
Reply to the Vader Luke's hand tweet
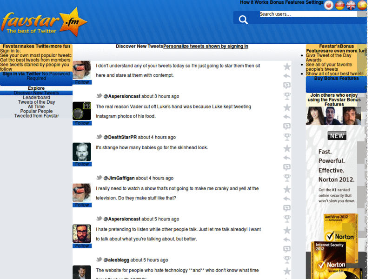(287, 117)
